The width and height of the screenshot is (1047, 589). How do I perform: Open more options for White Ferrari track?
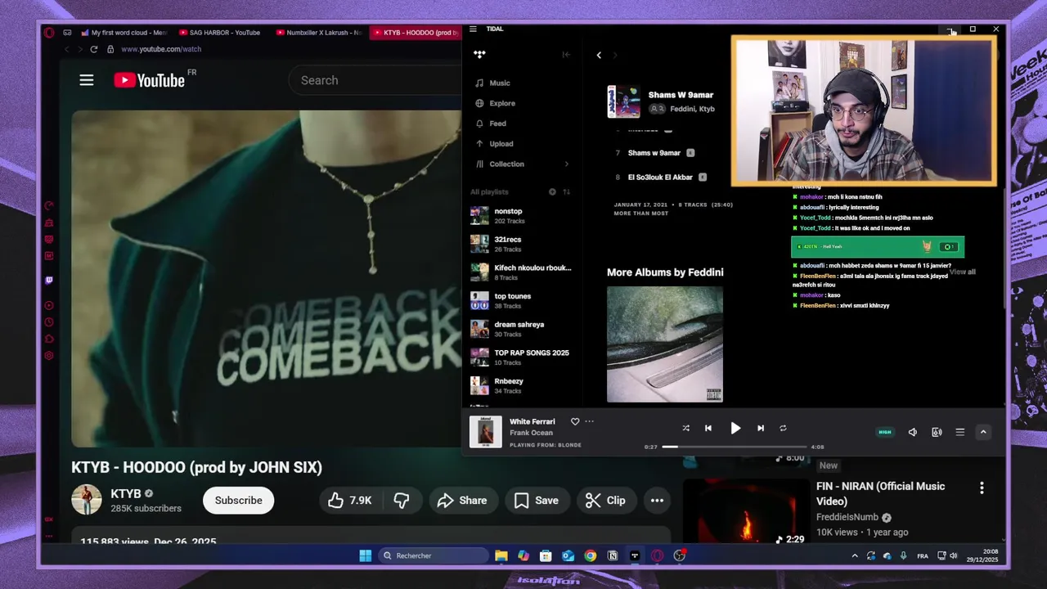coord(589,421)
